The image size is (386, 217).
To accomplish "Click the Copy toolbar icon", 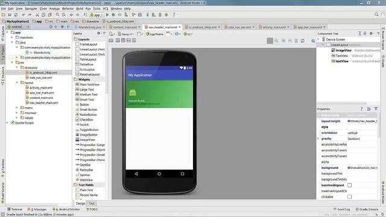I will pos(43,15).
